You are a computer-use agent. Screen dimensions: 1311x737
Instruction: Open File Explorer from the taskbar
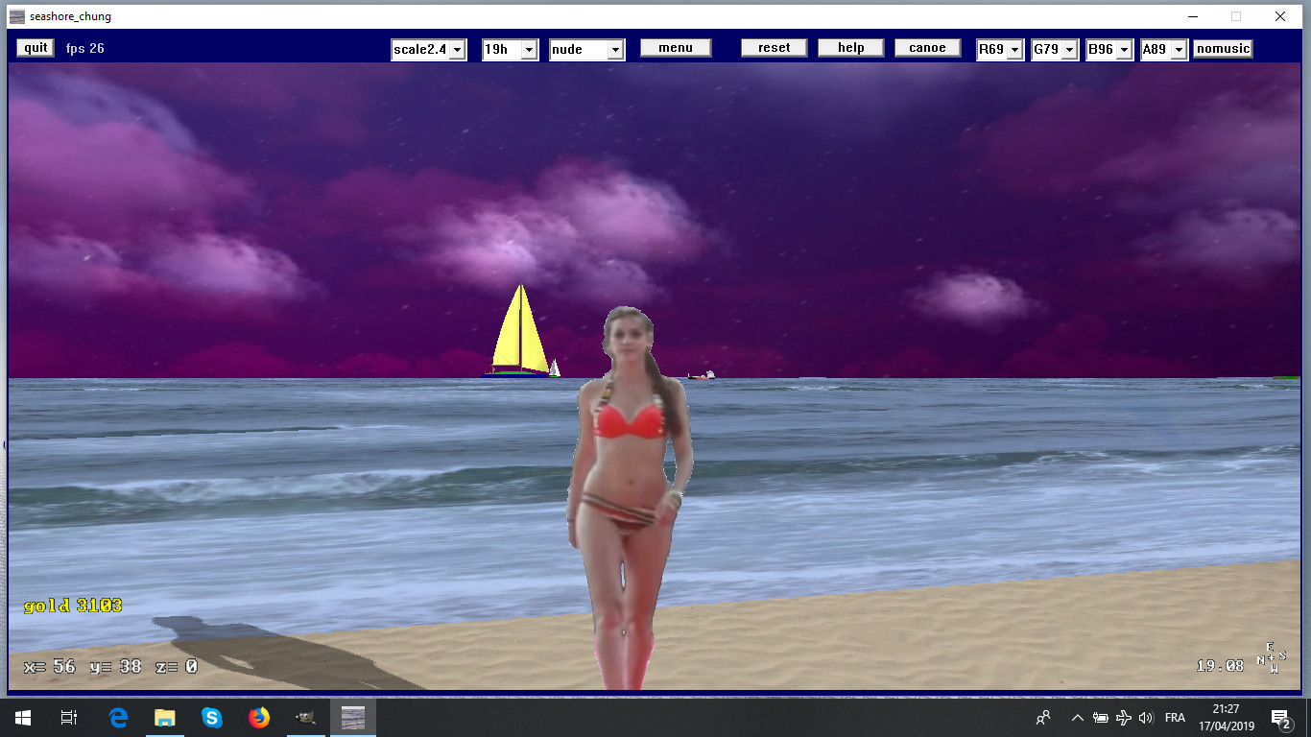(165, 718)
